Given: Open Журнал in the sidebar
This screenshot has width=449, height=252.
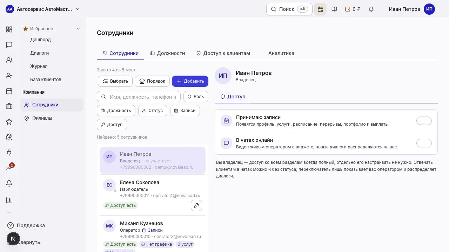Looking at the screenshot, I should (39, 66).
